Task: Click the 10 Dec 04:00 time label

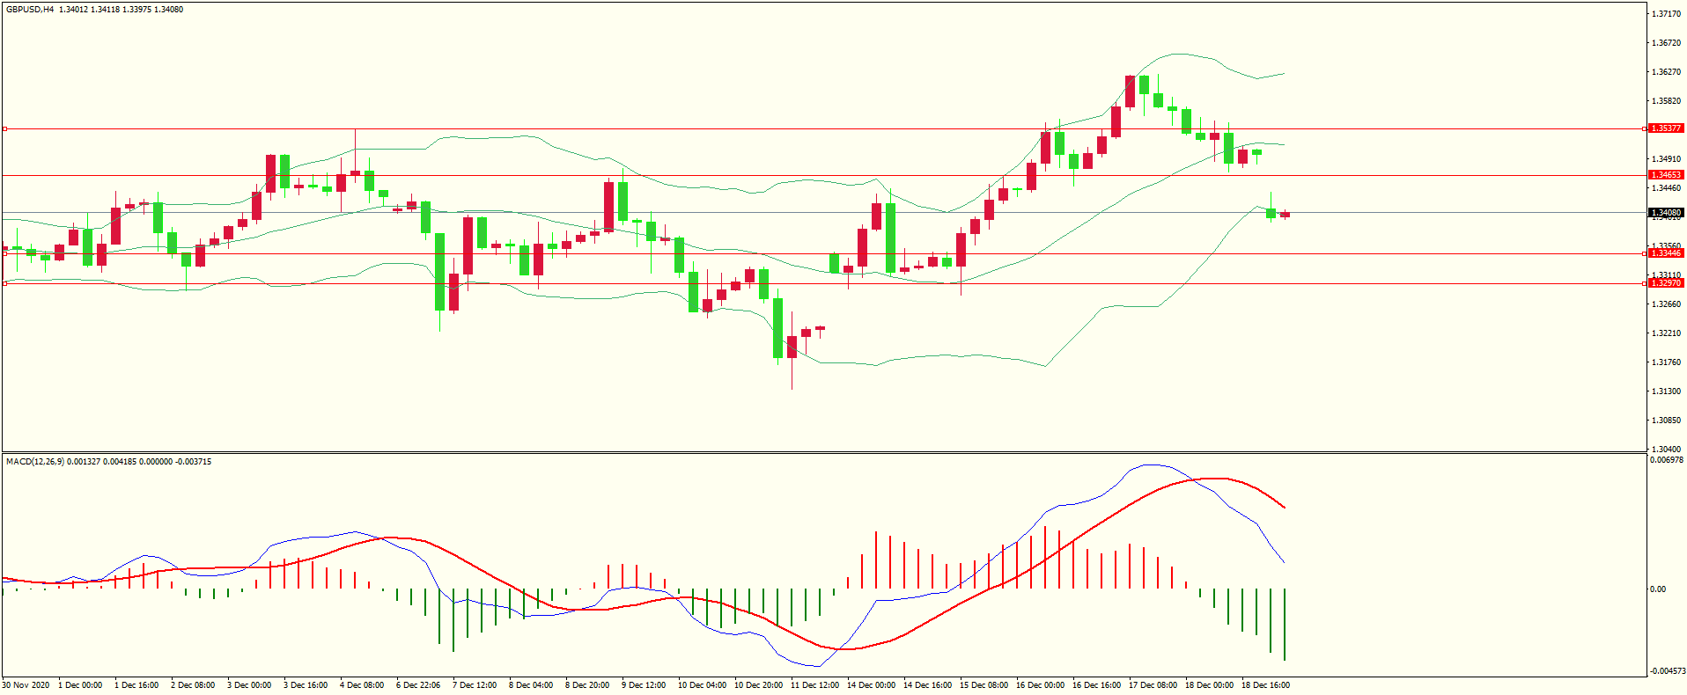Action: [703, 685]
